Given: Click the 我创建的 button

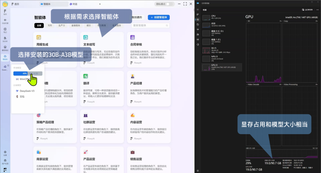Looking at the screenshot, I should [x=137, y=17].
